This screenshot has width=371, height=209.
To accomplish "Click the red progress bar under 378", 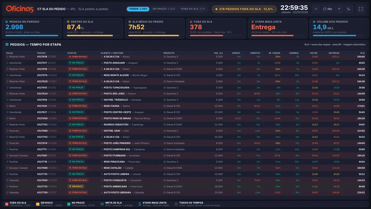I will point(207,36).
